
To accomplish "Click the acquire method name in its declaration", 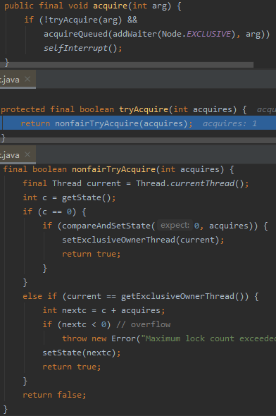I will [x=110, y=6].
